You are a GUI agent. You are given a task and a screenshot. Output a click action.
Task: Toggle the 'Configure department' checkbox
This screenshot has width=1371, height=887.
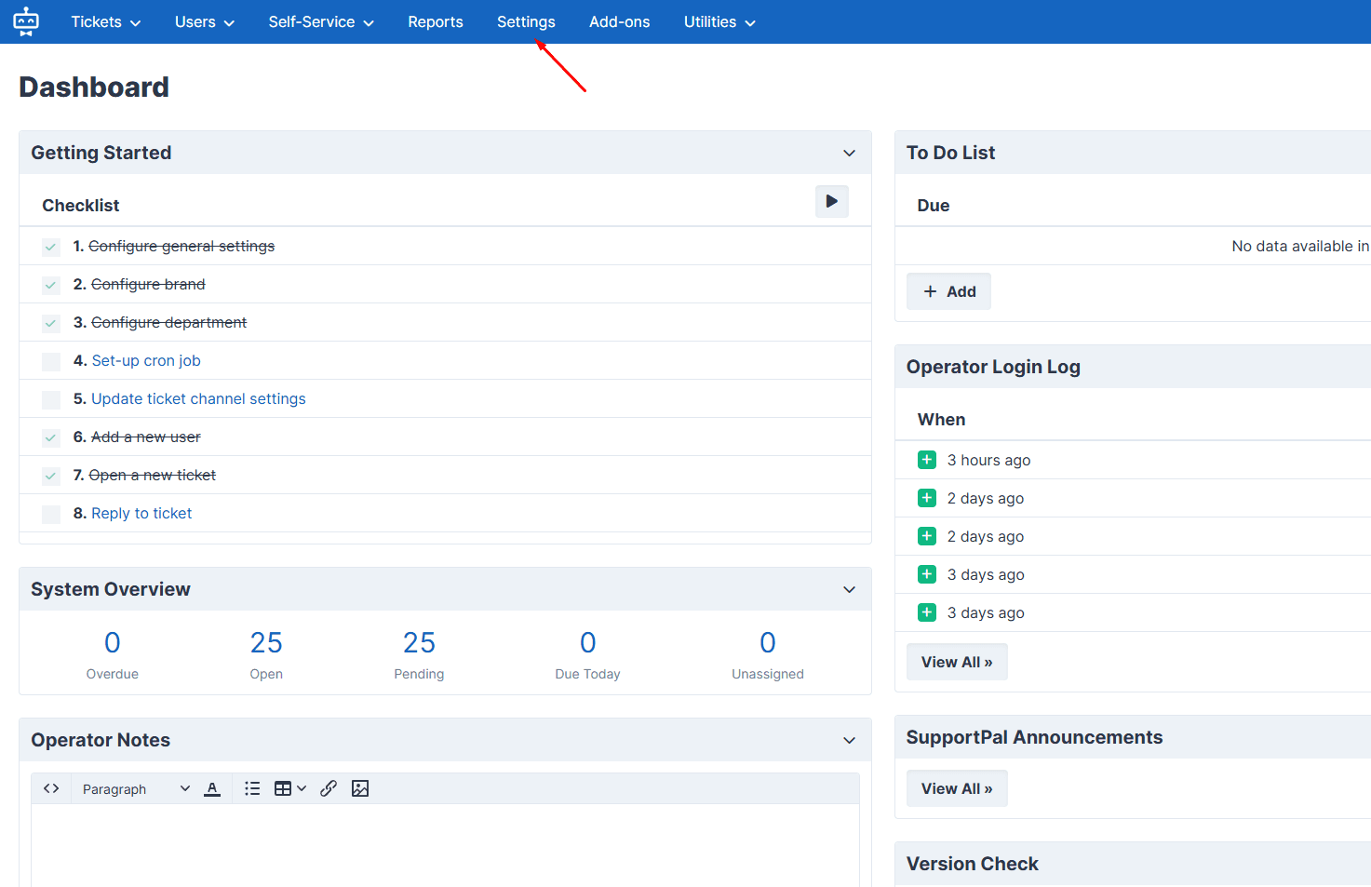click(51, 323)
